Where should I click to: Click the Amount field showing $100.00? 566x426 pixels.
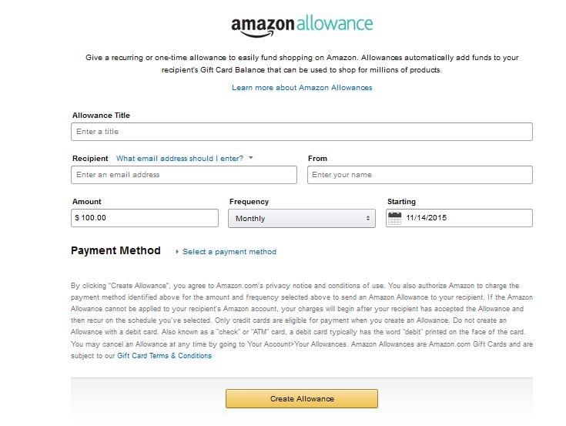coord(146,218)
